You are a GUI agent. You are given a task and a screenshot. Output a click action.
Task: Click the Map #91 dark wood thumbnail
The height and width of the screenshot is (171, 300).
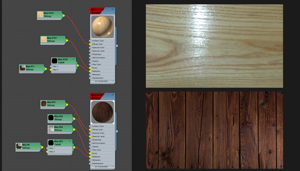coord(44,104)
